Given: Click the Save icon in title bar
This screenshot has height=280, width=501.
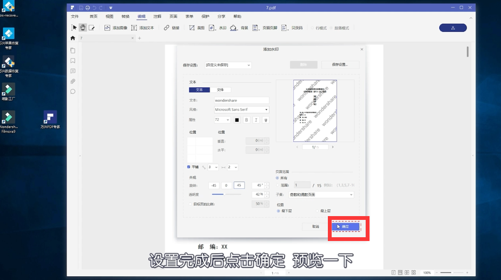Looking at the screenshot, I should [x=81, y=8].
